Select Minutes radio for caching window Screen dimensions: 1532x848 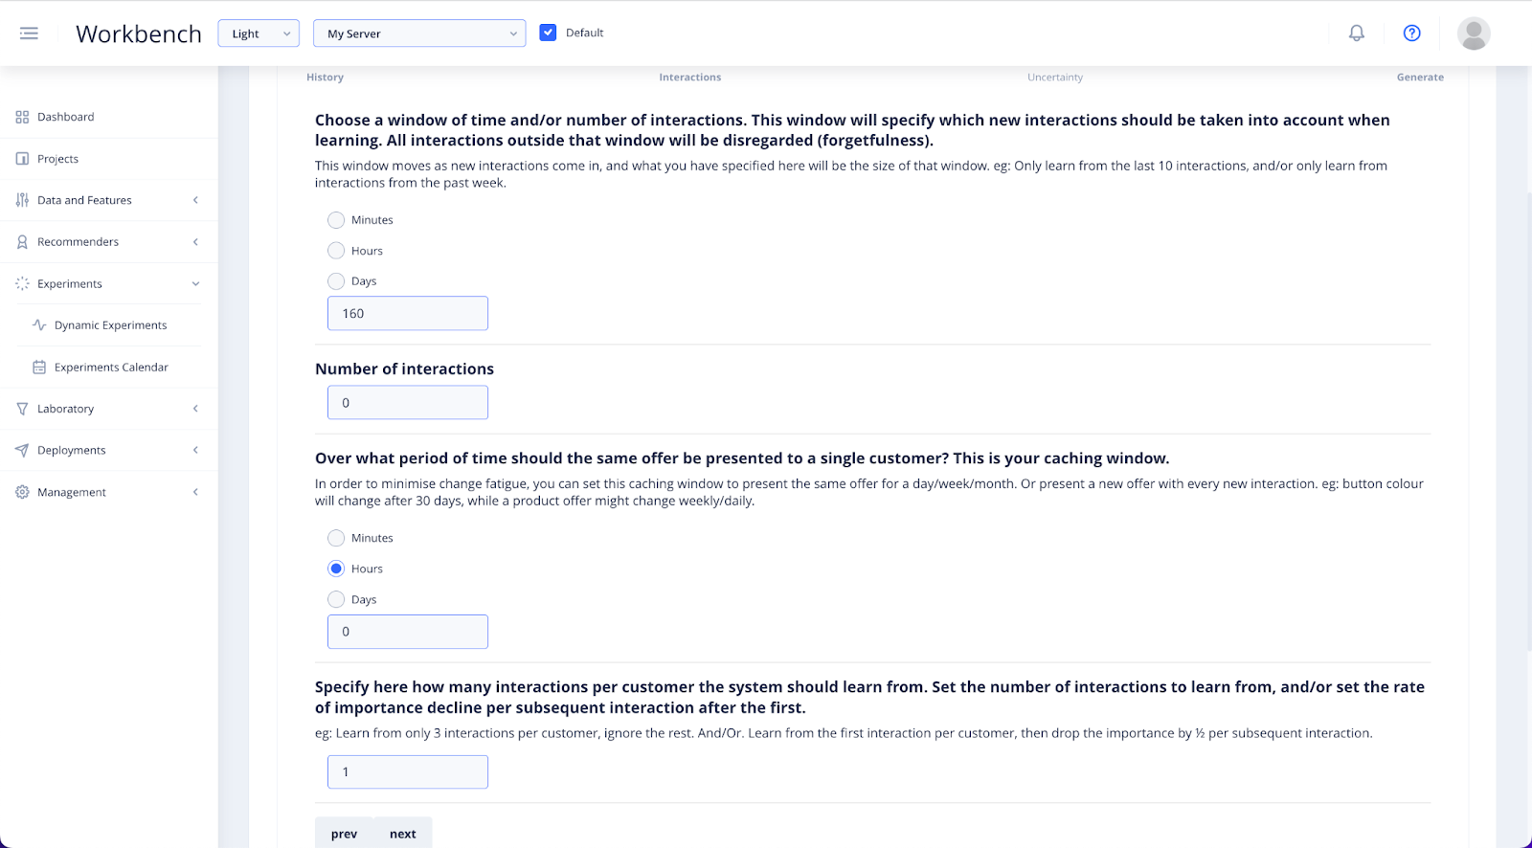[336, 538]
